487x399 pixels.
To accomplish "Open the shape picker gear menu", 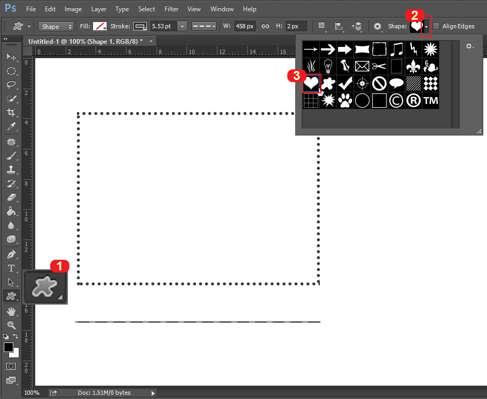I will [x=469, y=46].
